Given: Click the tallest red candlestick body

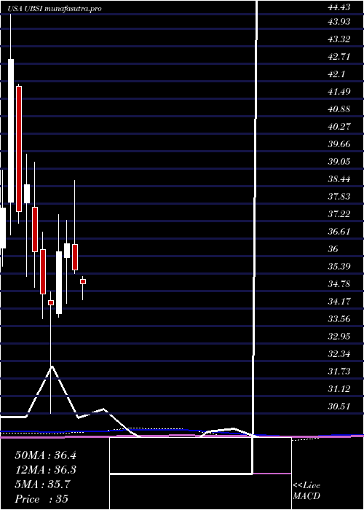Looking at the screenshot, I should 19,149.
